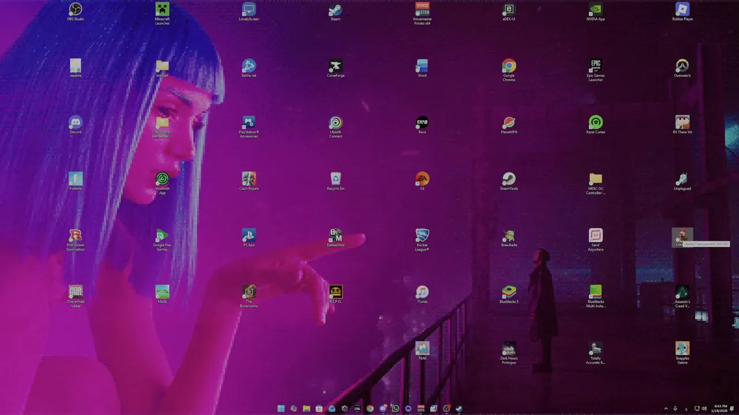Select the Voicemeeter Potato x64 icon

coord(422,14)
